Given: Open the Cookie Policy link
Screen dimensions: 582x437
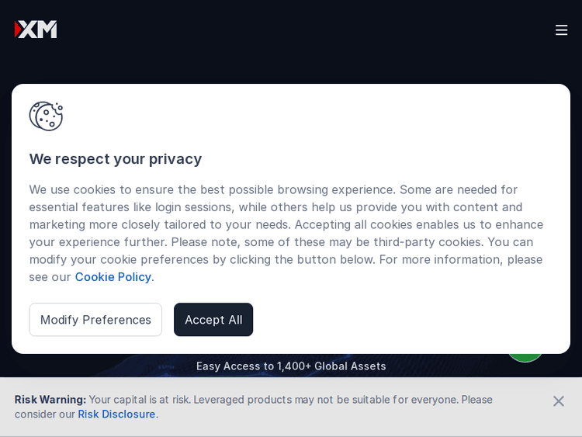Looking at the screenshot, I should [113, 277].
